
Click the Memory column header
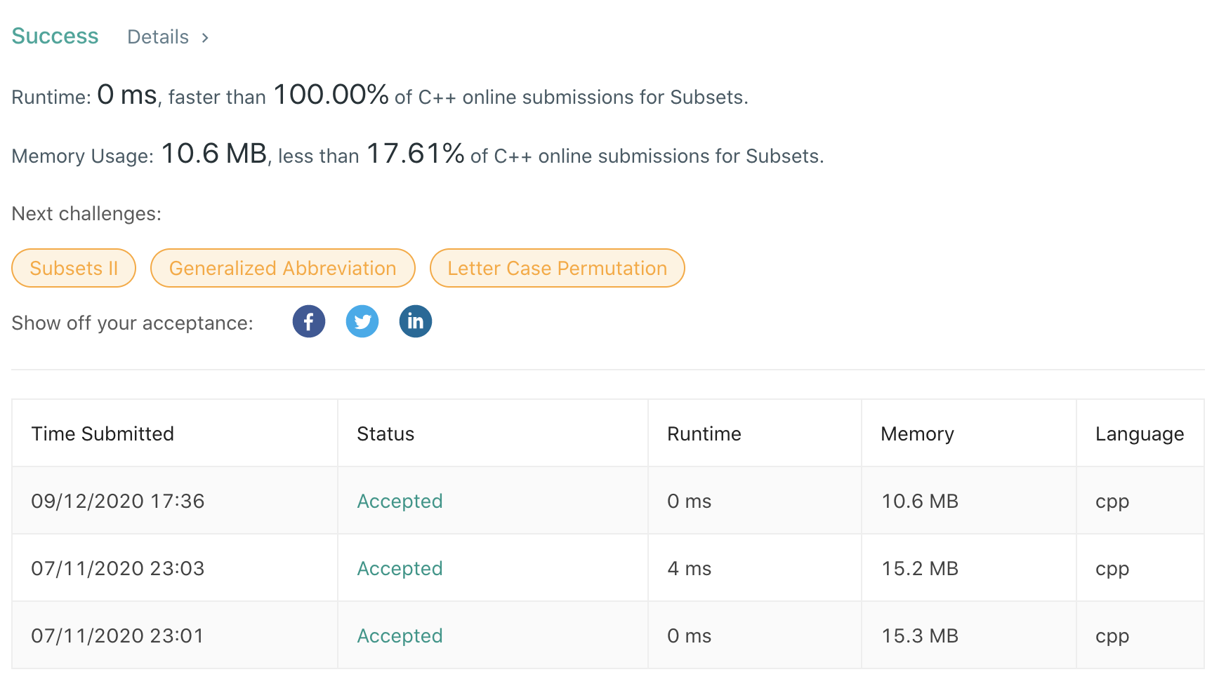[x=916, y=433]
